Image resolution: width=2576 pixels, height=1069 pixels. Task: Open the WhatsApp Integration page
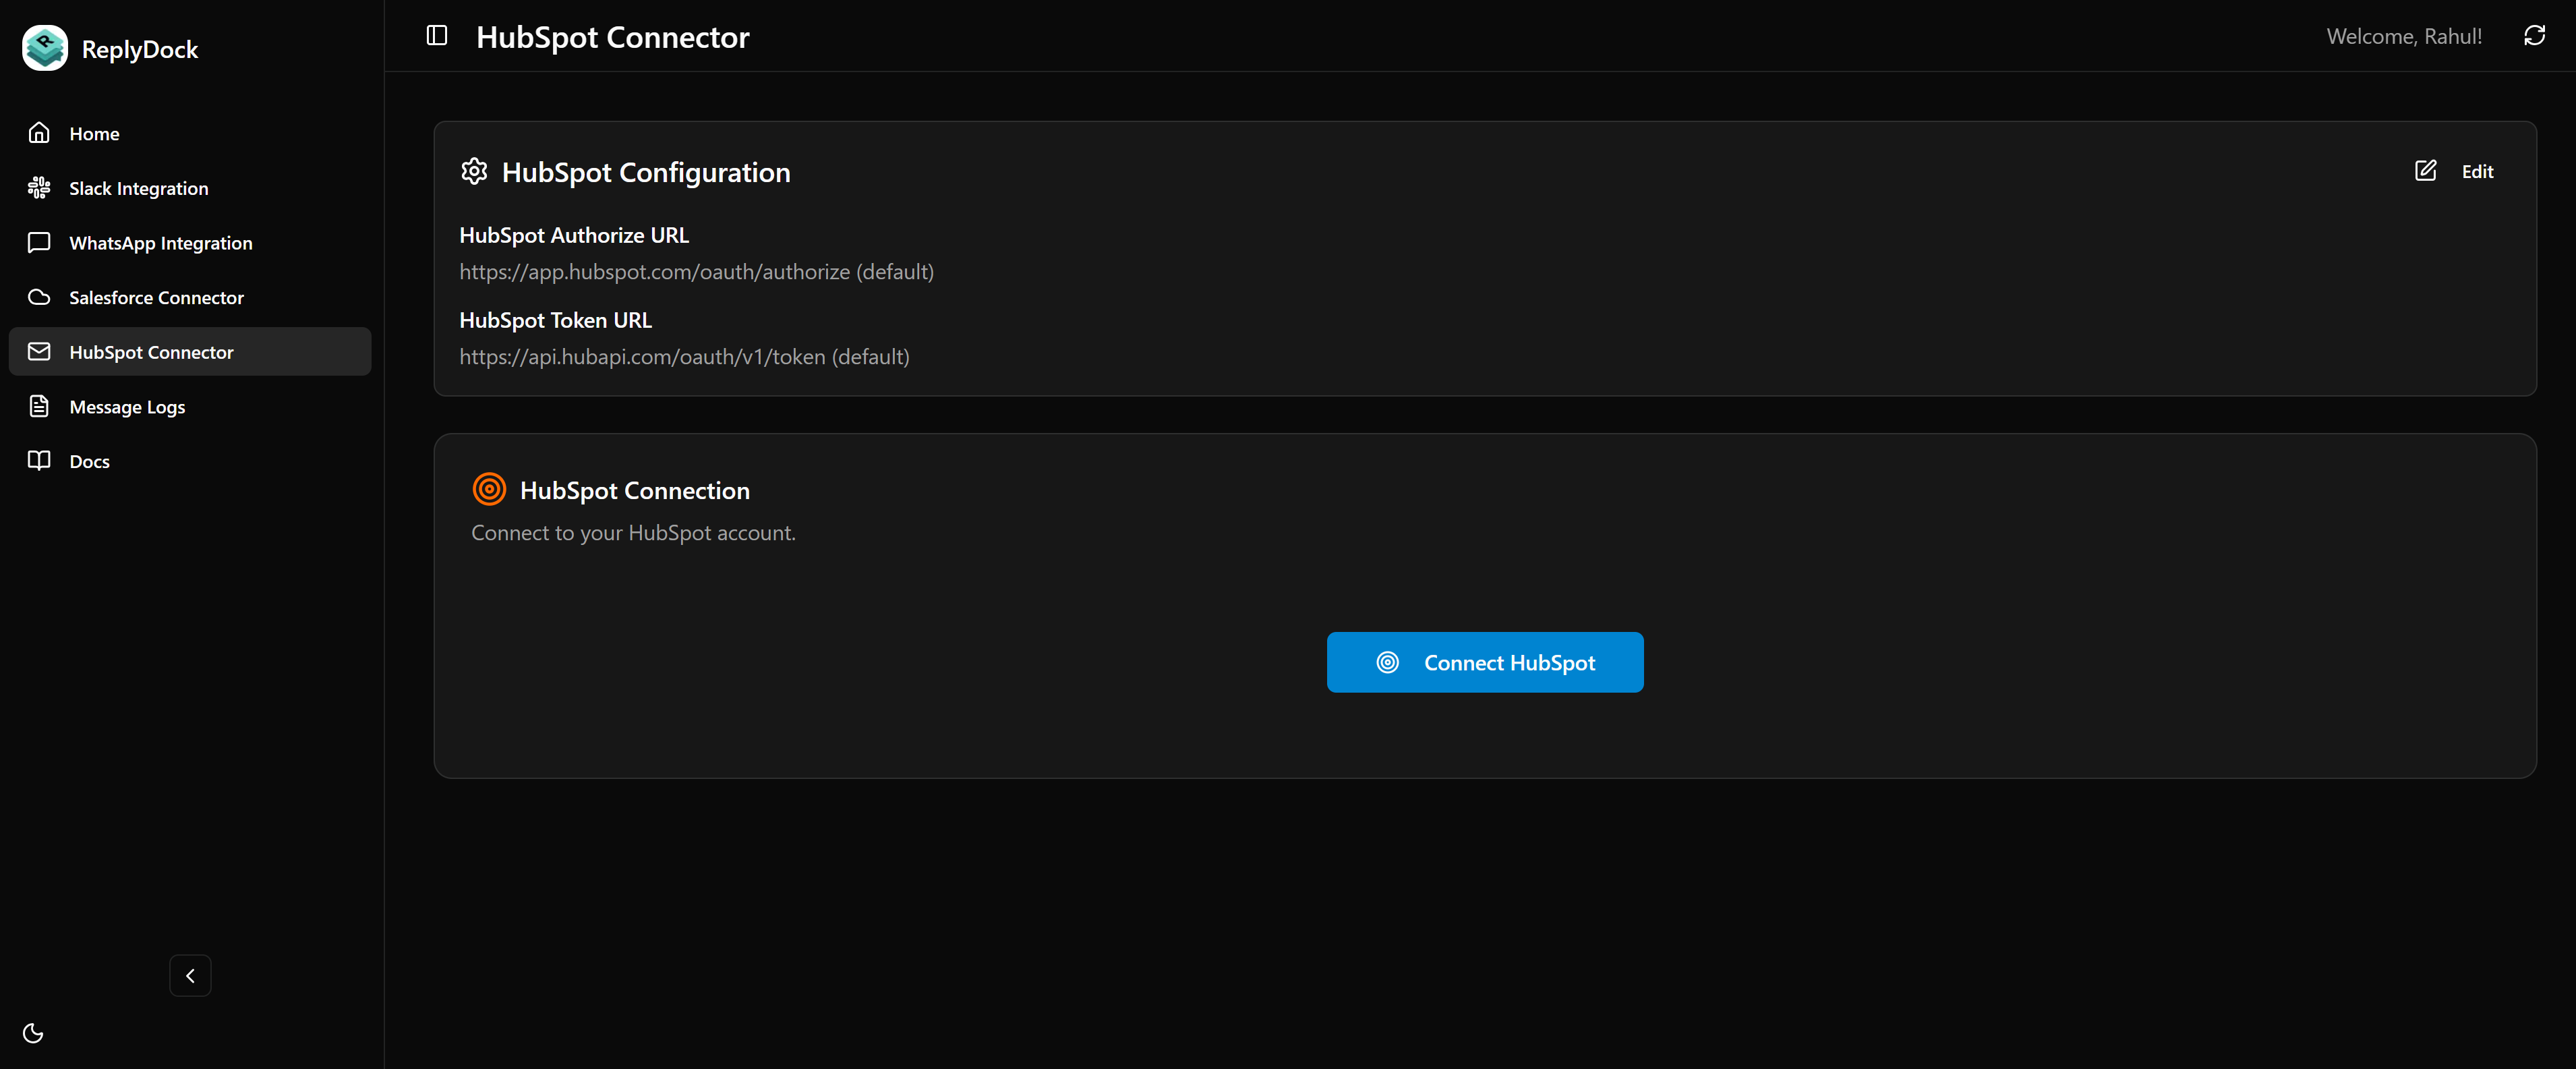[x=160, y=243]
